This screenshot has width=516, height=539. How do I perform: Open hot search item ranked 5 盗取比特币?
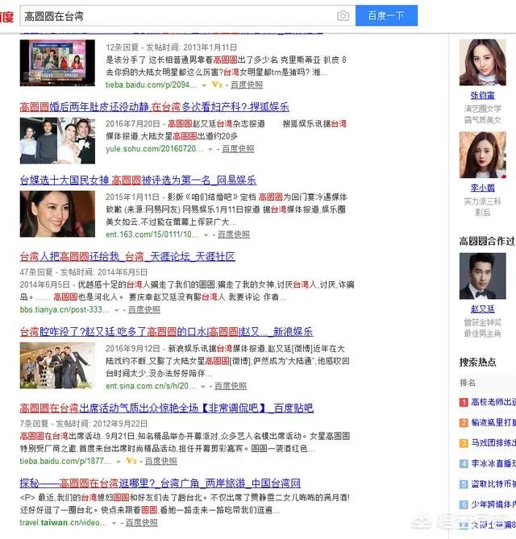(x=493, y=484)
